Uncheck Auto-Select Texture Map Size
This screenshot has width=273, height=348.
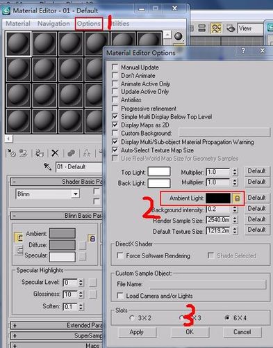point(115,150)
